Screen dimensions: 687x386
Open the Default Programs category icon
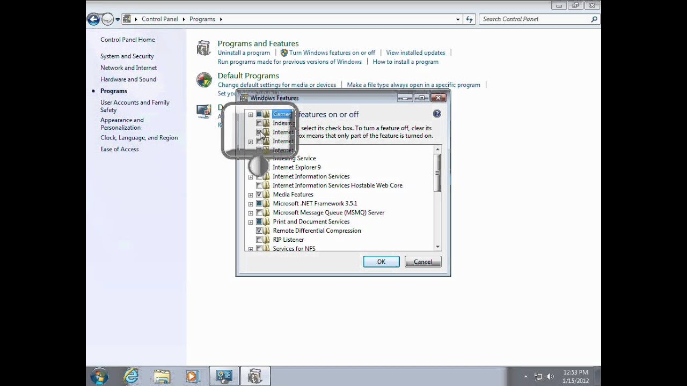204,80
